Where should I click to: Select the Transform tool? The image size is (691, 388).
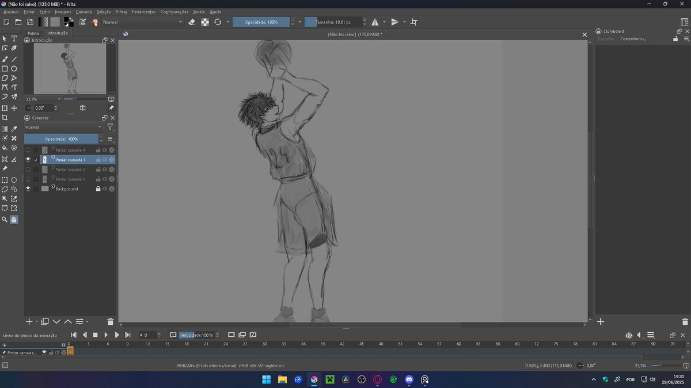coord(5,108)
